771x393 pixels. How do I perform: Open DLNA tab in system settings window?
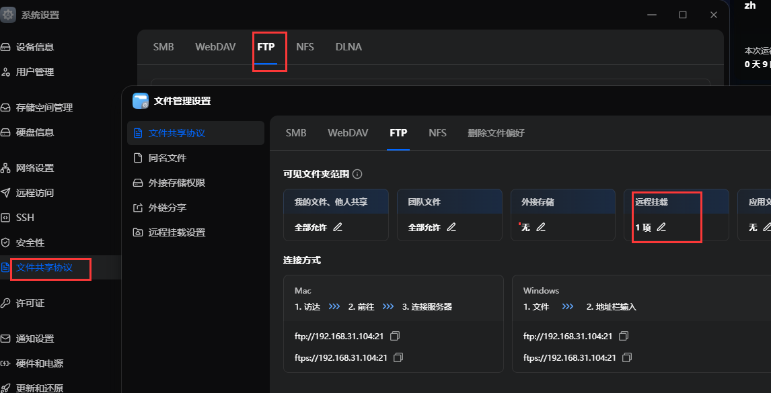coord(348,47)
